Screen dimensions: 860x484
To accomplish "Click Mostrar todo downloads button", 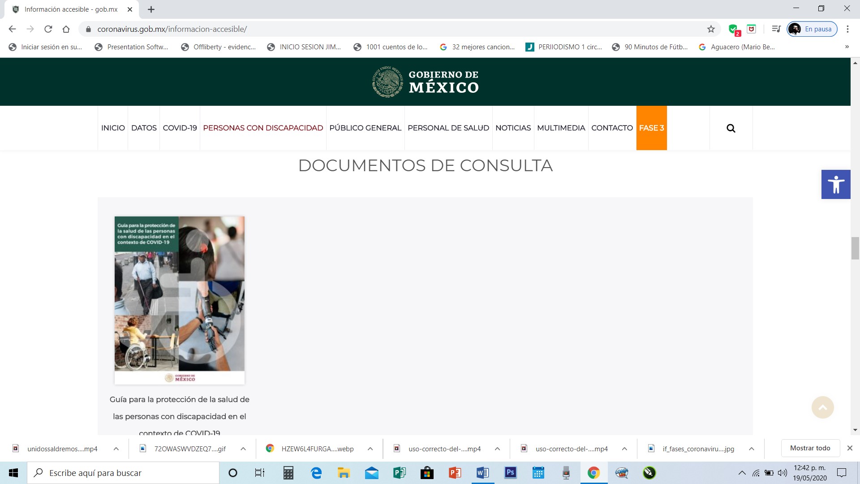I will 810,448.
